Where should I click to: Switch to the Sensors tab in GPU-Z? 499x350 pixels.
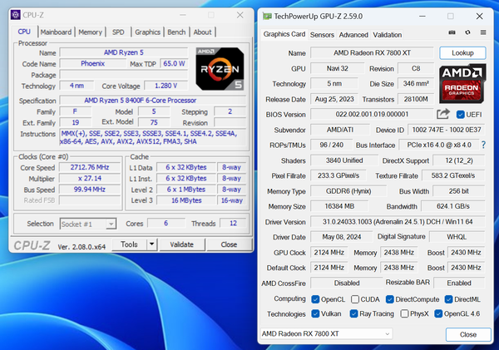click(322, 35)
